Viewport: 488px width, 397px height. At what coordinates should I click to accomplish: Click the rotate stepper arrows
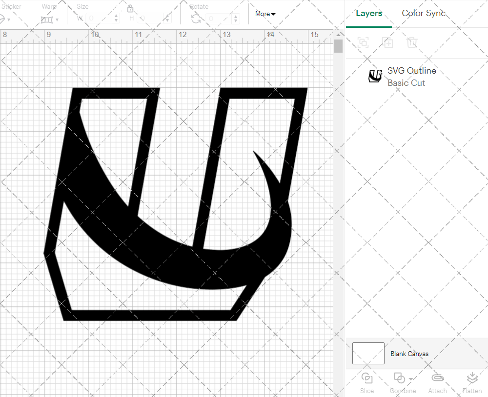click(236, 19)
